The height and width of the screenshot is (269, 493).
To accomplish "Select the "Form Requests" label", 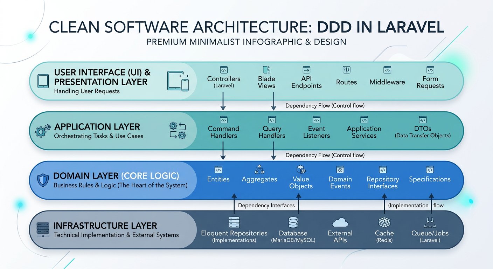I will [x=430, y=82].
